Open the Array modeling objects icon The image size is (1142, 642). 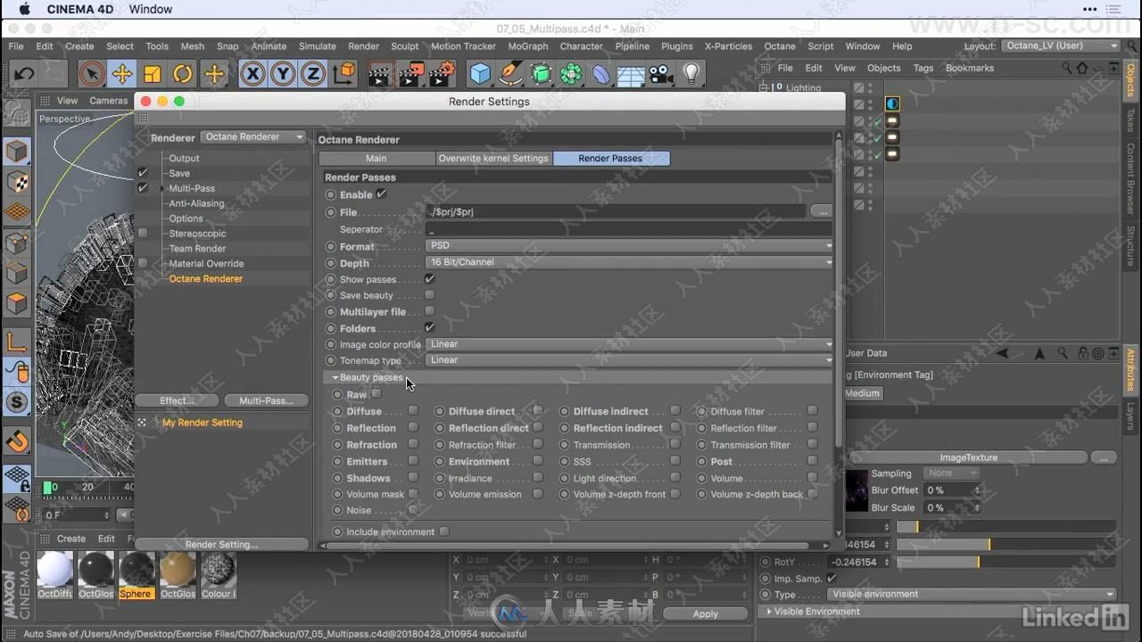(x=571, y=74)
